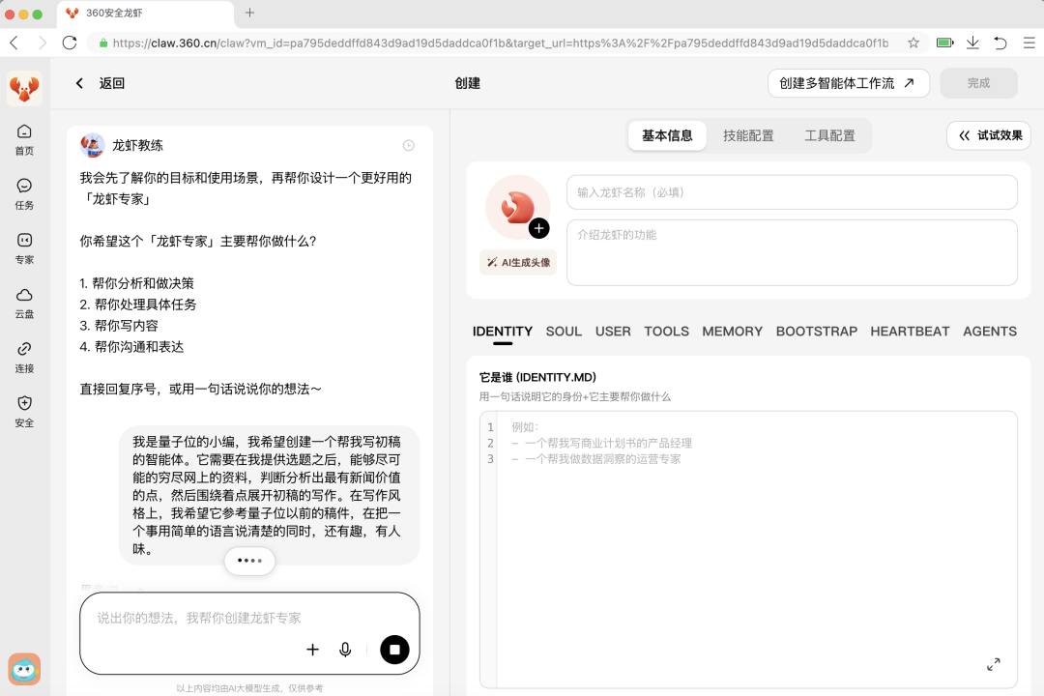The image size is (1044, 696).
Task: Select the AGENTS tab
Action: click(x=990, y=331)
